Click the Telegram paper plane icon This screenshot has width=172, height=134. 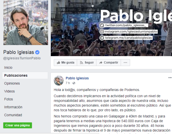[x=102, y=38]
